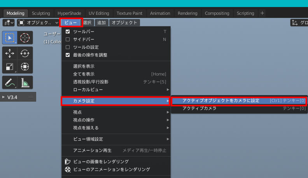Choose アニメーション再生 menu entry
The width and height of the screenshot is (308, 178).
(116, 150)
